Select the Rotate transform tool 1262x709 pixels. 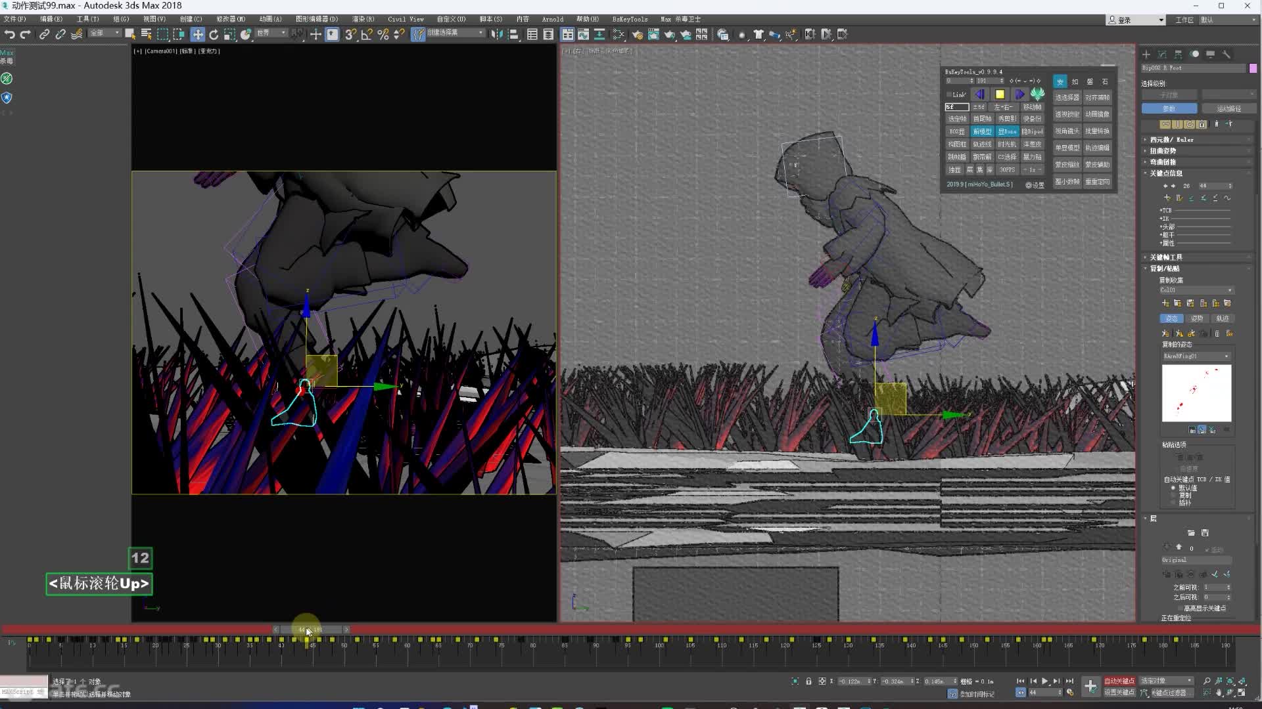point(214,34)
